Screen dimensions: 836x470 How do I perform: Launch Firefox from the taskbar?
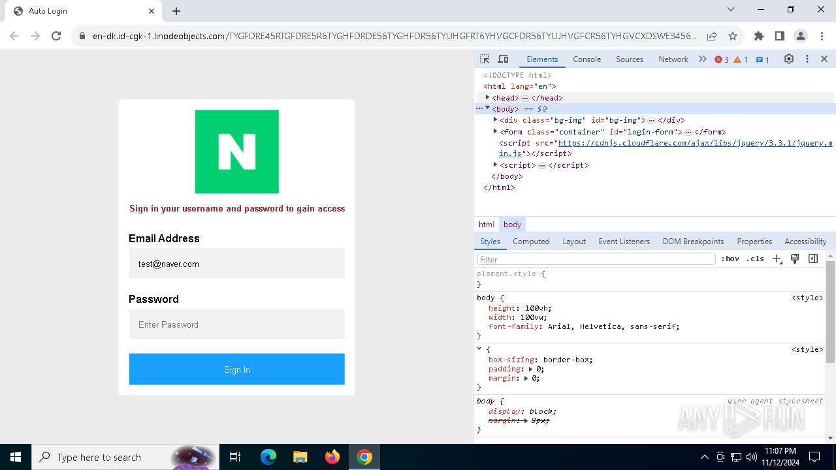pyautogui.click(x=332, y=457)
